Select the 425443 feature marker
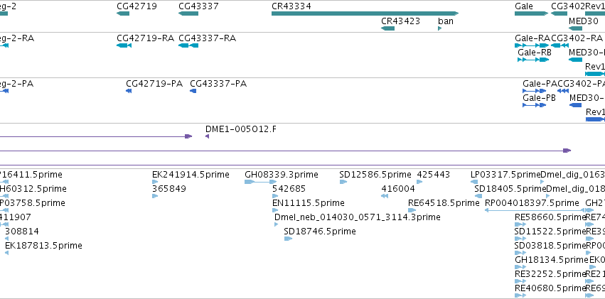Viewport: 605px width, 299px height. tap(419, 182)
